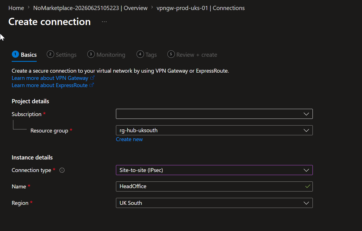Click the Resource group field label
Screen dimensions: 362x231
(x=49, y=131)
